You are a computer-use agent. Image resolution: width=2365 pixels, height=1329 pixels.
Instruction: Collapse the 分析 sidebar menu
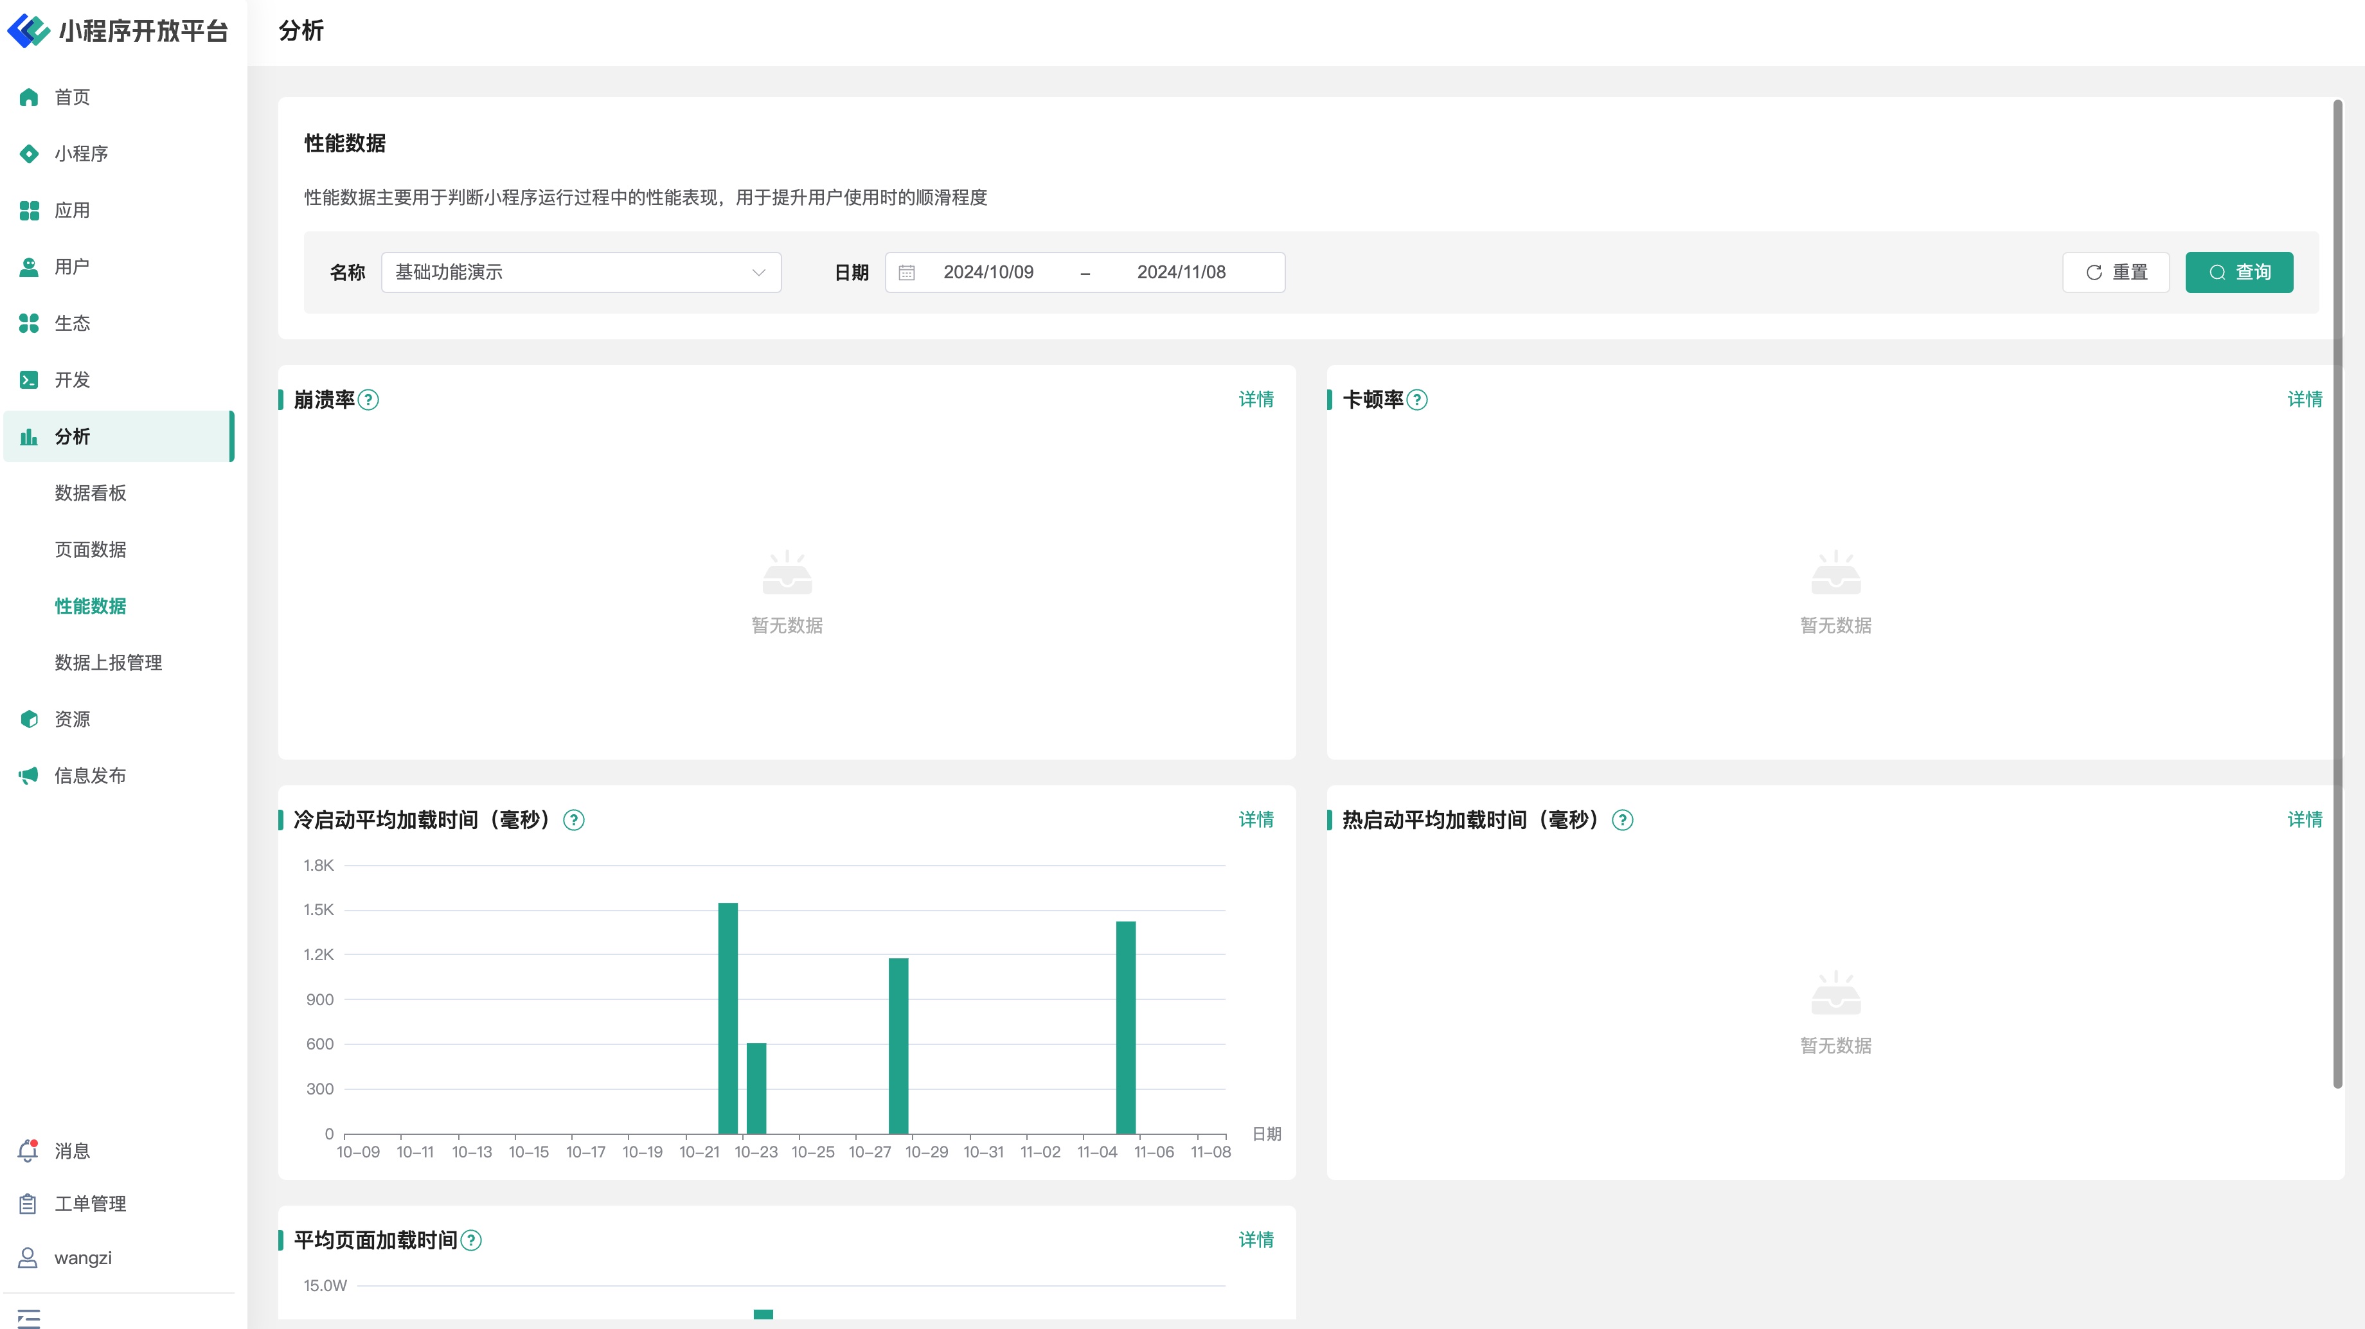pos(120,437)
